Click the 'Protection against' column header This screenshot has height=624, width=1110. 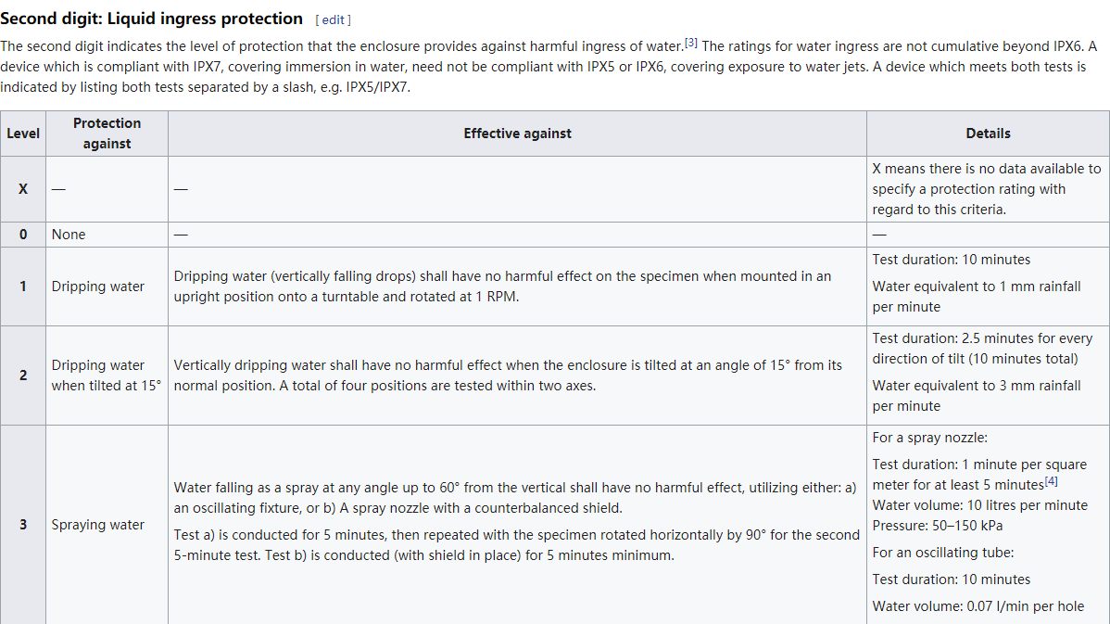click(107, 134)
